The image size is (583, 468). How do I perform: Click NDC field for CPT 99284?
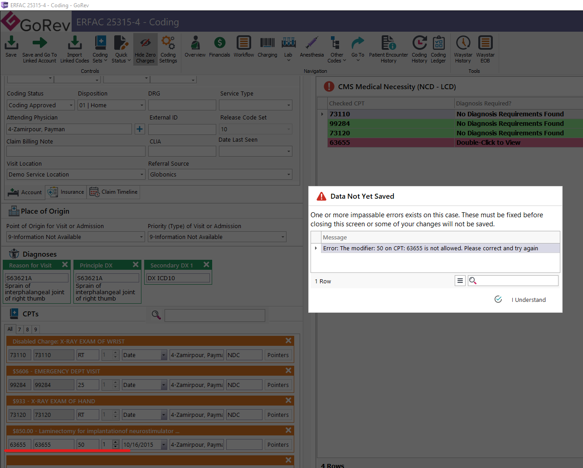point(244,385)
